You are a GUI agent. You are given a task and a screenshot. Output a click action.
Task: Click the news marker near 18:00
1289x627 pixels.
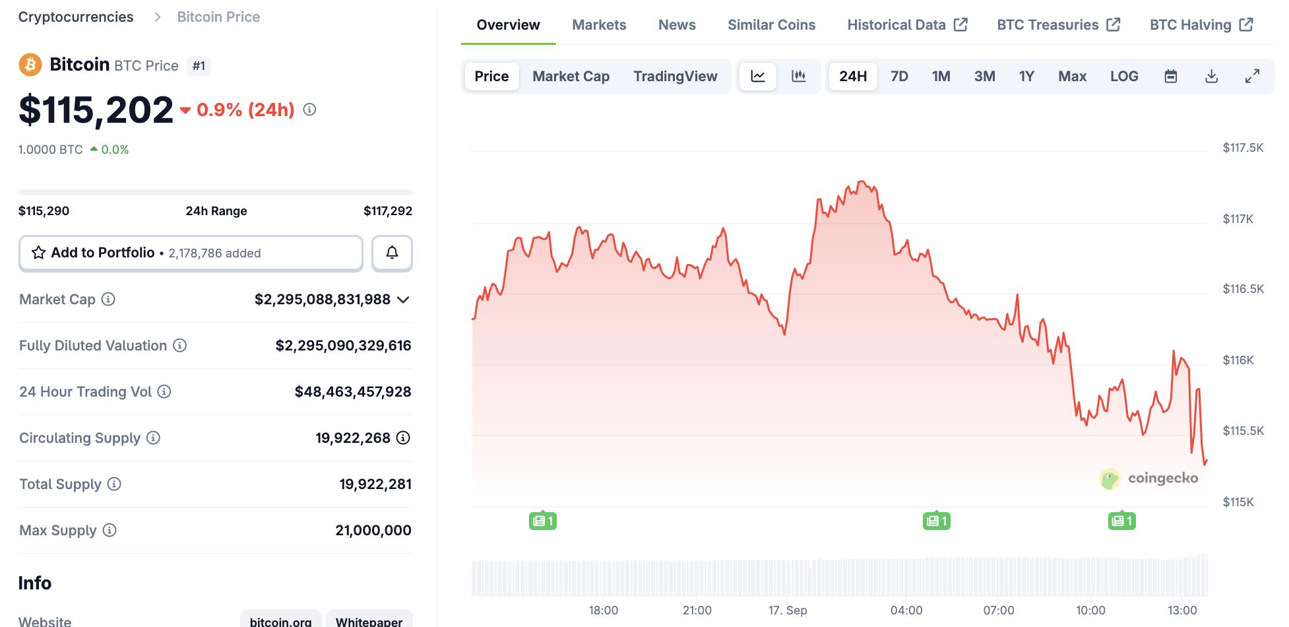pos(543,521)
